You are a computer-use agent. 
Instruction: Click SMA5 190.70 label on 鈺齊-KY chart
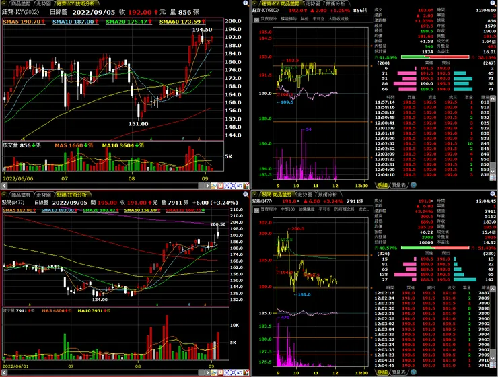click(x=24, y=22)
